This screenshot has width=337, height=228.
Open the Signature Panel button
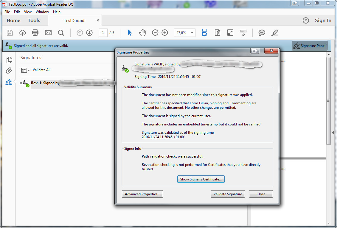coord(310,46)
